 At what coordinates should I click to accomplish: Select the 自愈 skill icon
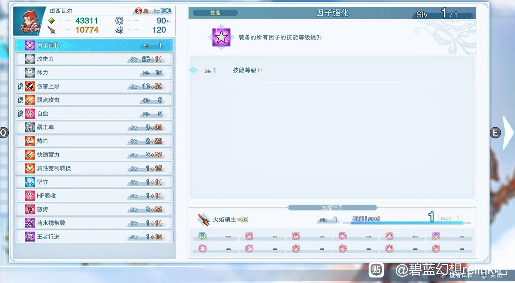(30, 114)
